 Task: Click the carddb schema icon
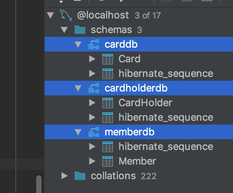94,44
